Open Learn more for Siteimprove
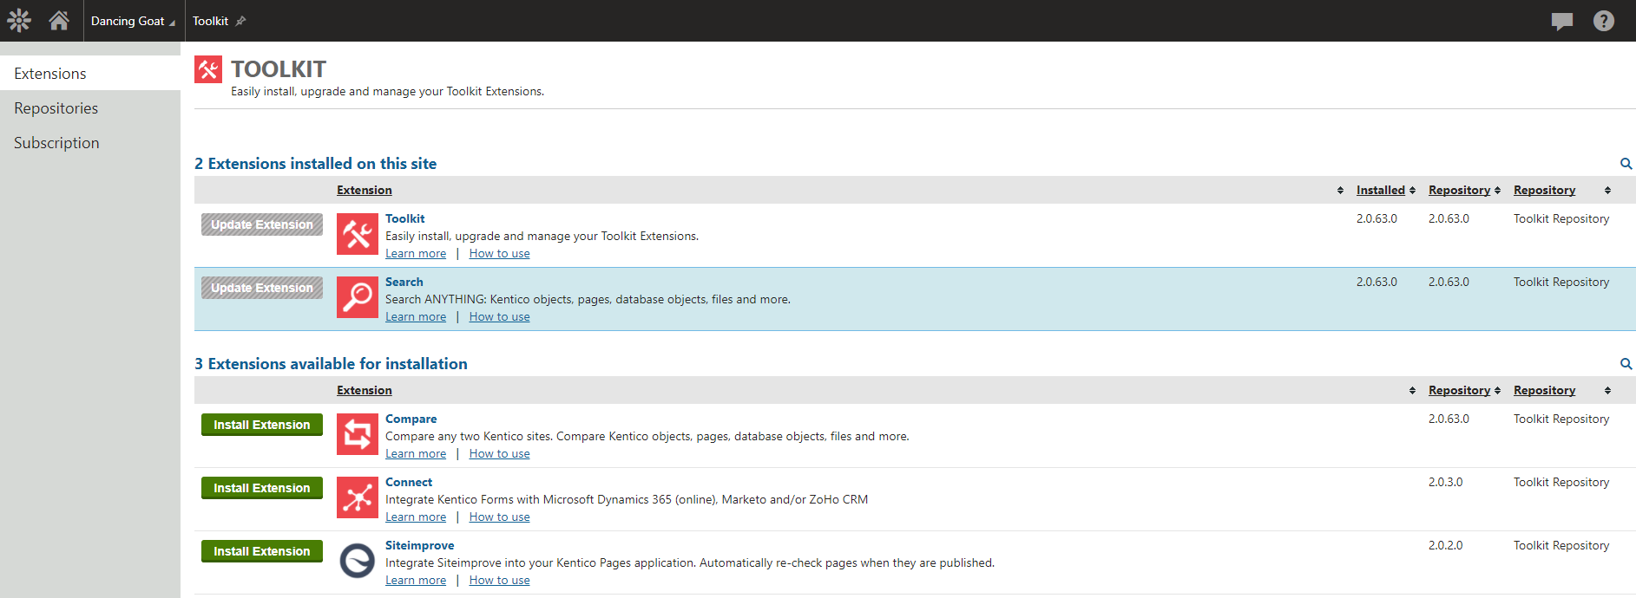The width and height of the screenshot is (1636, 598). point(416,580)
